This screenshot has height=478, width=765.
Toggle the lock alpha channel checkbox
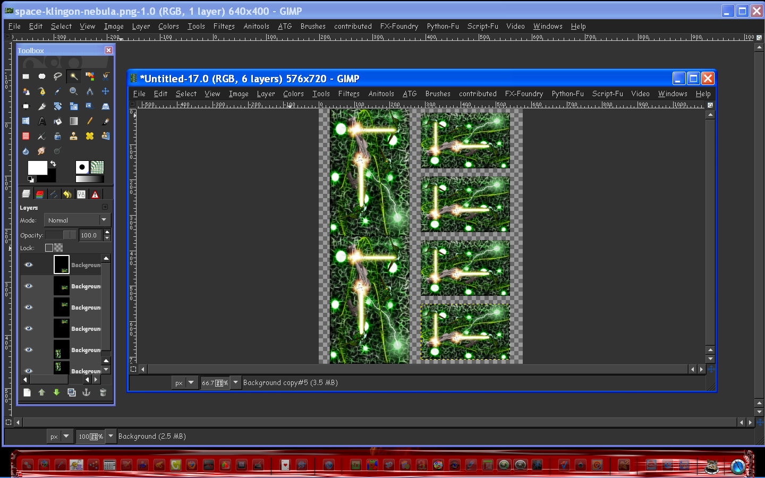(x=58, y=247)
